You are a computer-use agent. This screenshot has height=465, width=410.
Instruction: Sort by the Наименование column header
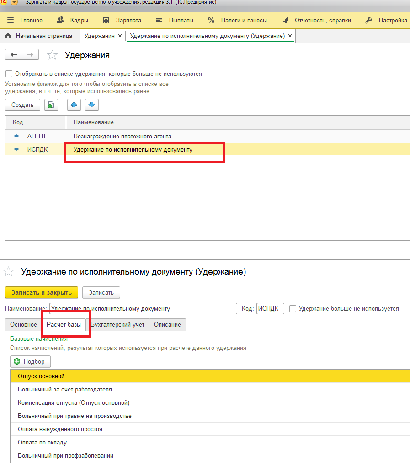click(238, 122)
